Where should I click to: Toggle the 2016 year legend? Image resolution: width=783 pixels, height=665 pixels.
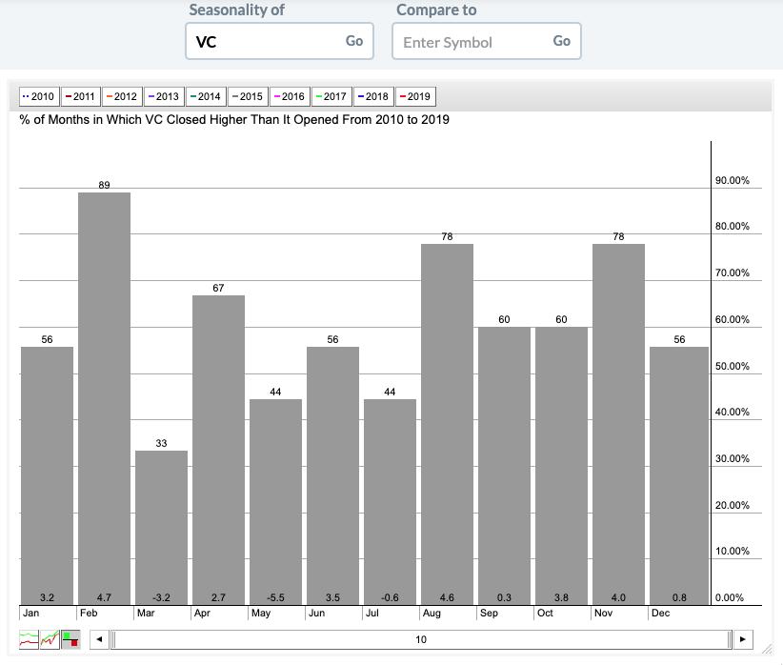291,96
